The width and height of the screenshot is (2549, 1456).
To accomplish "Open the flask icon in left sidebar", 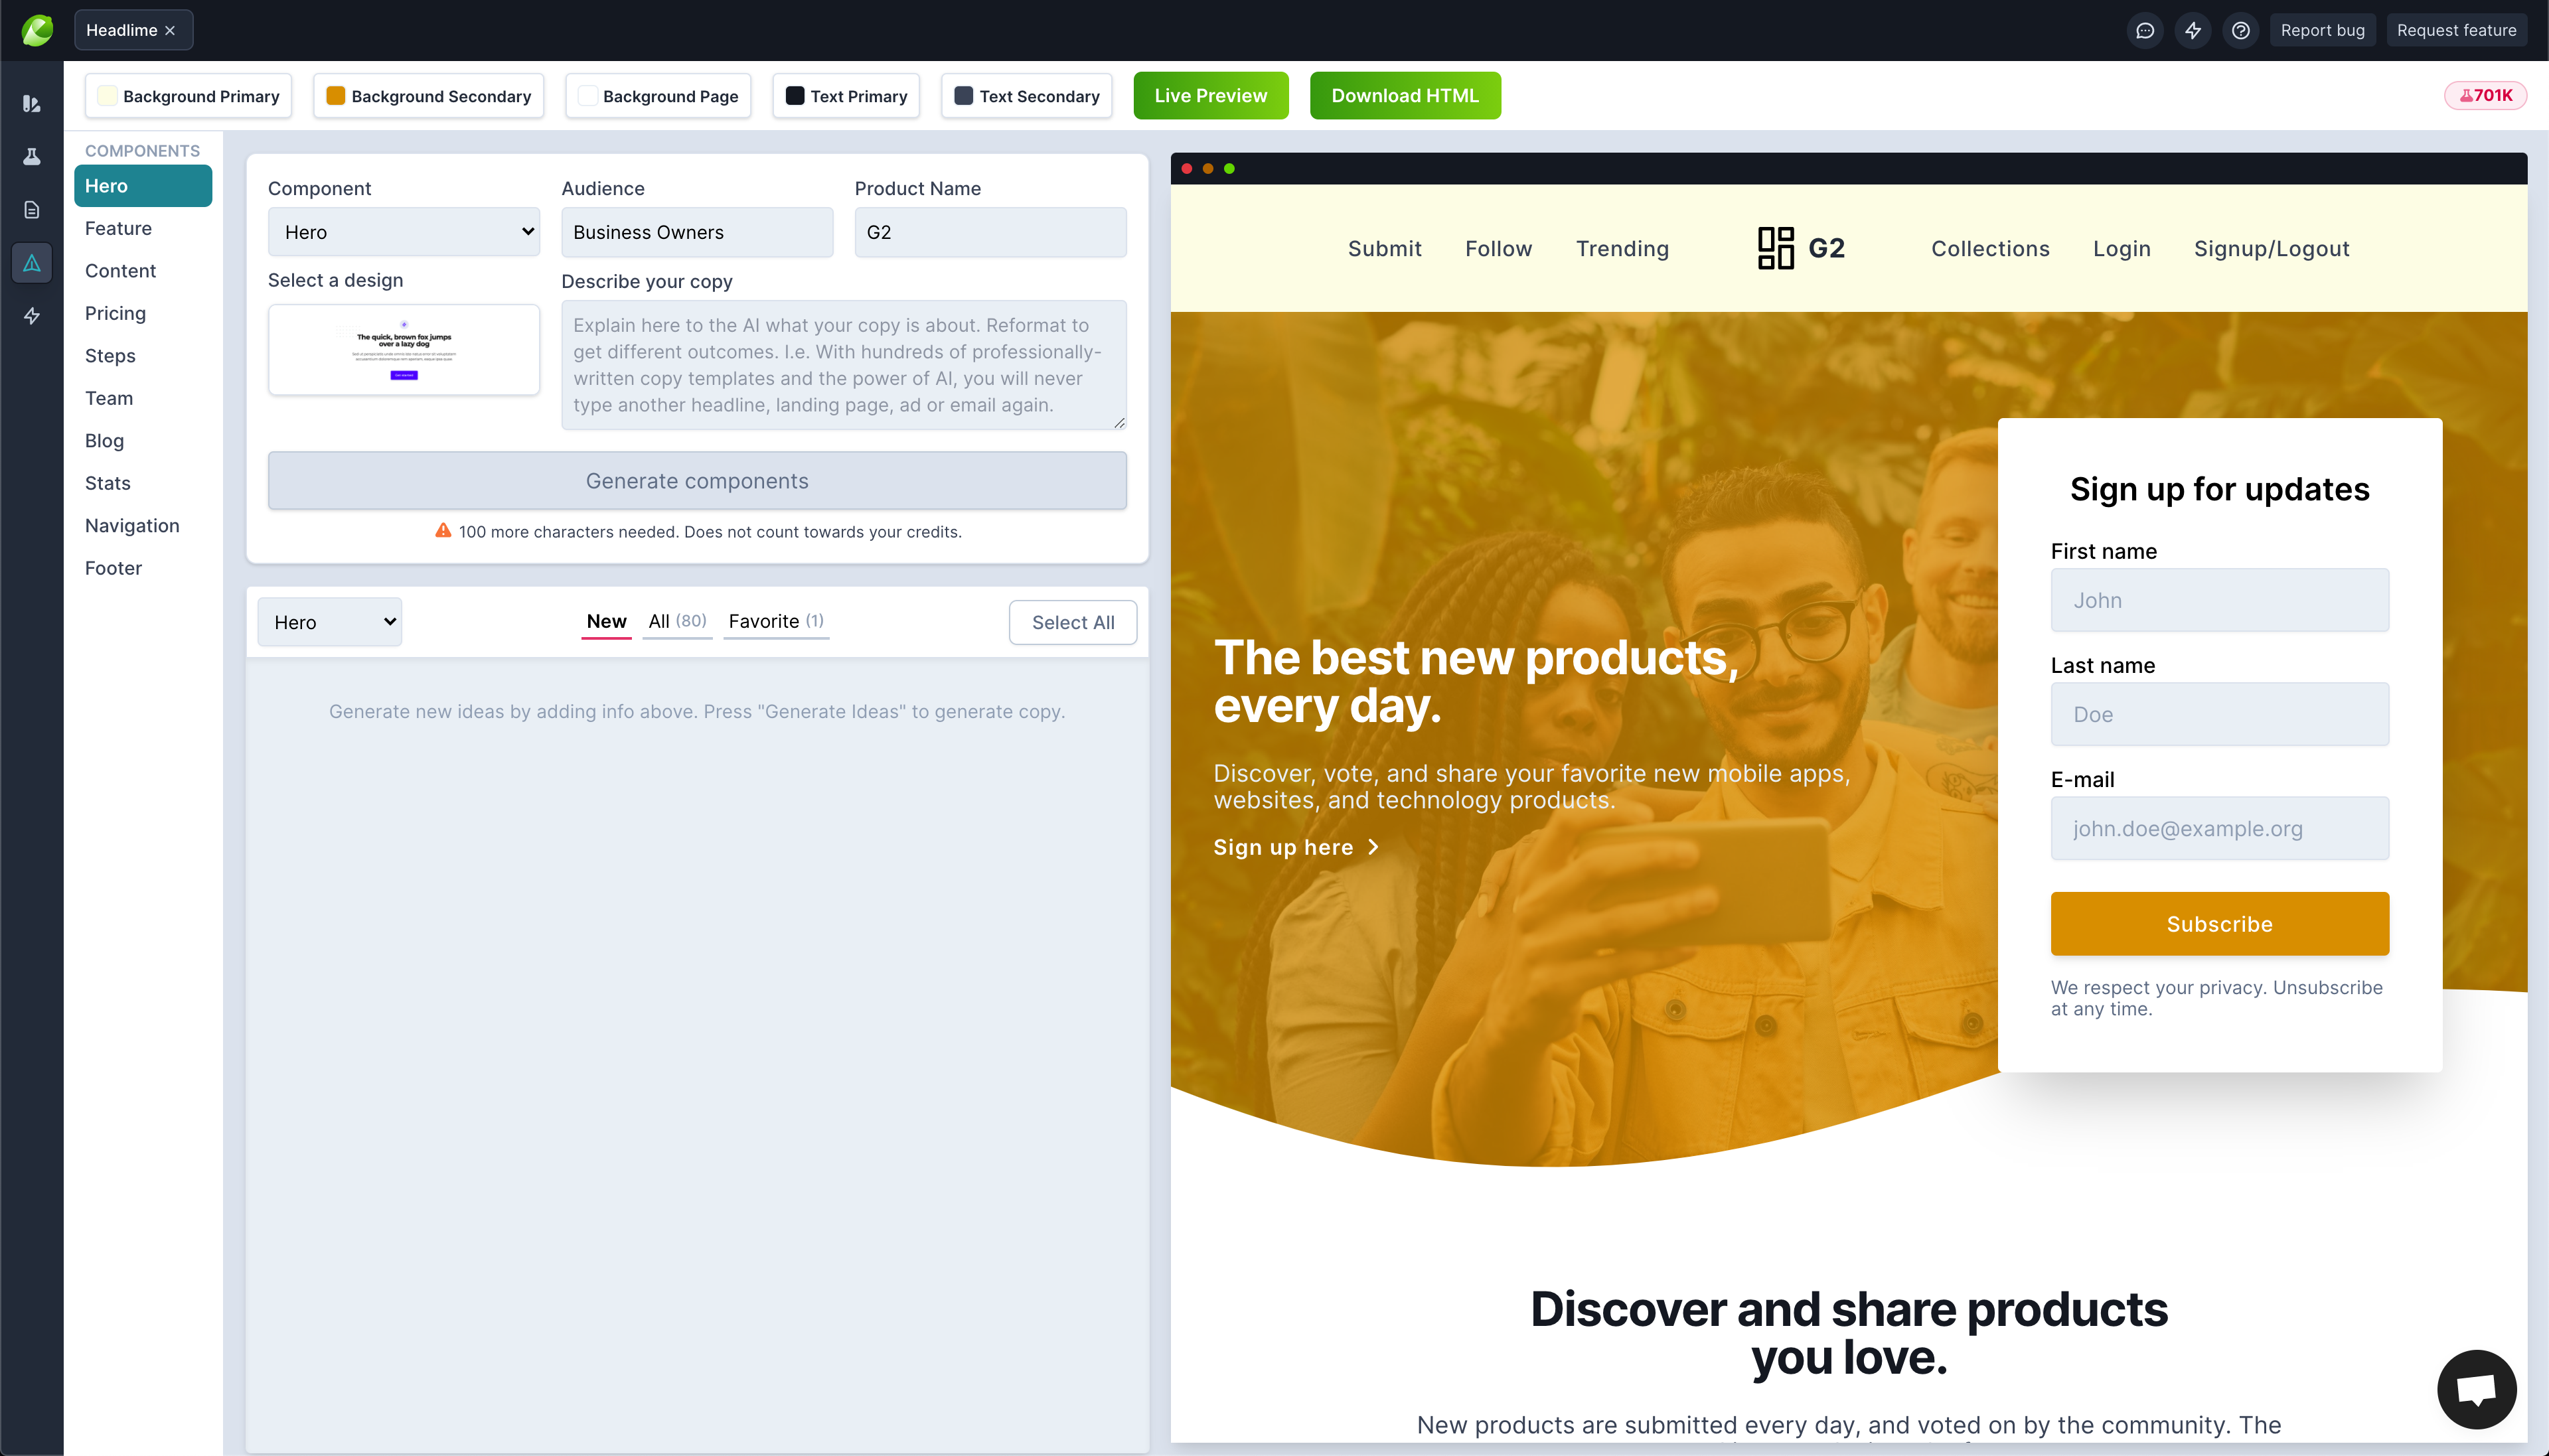I will (32, 157).
